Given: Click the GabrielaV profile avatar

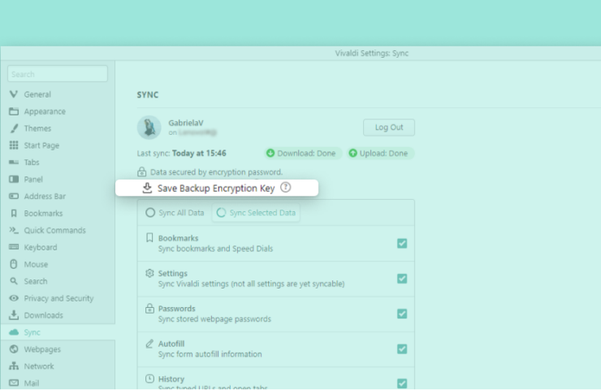Looking at the screenshot, I should coord(149,128).
